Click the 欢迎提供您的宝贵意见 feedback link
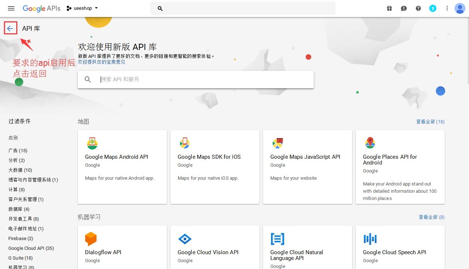Viewport: 469px width, 269px height. click(101, 62)
